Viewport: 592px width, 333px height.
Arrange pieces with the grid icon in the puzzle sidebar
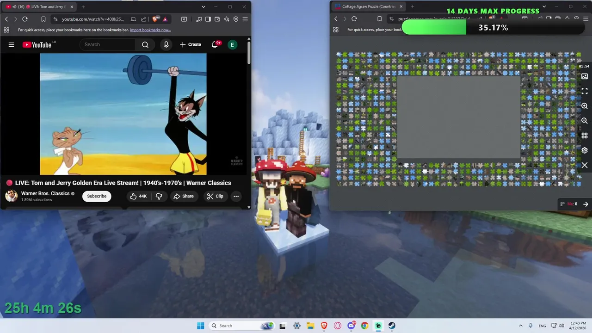tap(585, 136)
